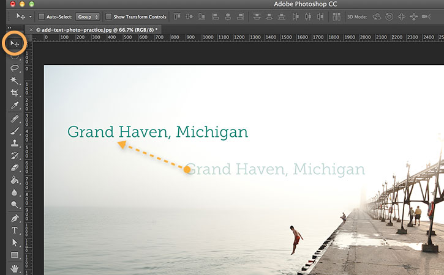Select the Lasso tool
This screenshot has height=275, width=444.
pos(14,68)
